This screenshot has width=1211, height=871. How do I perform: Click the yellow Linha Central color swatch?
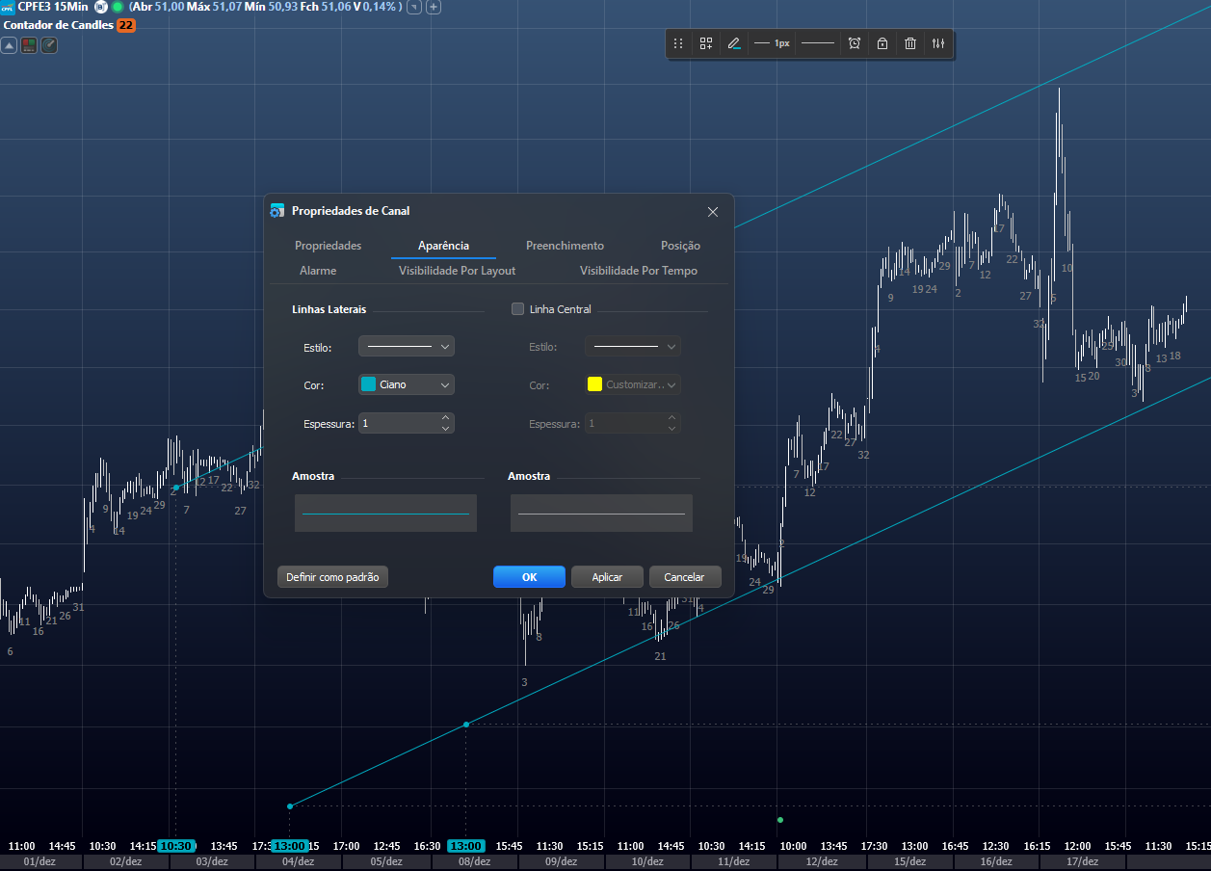tap(595, 384)
